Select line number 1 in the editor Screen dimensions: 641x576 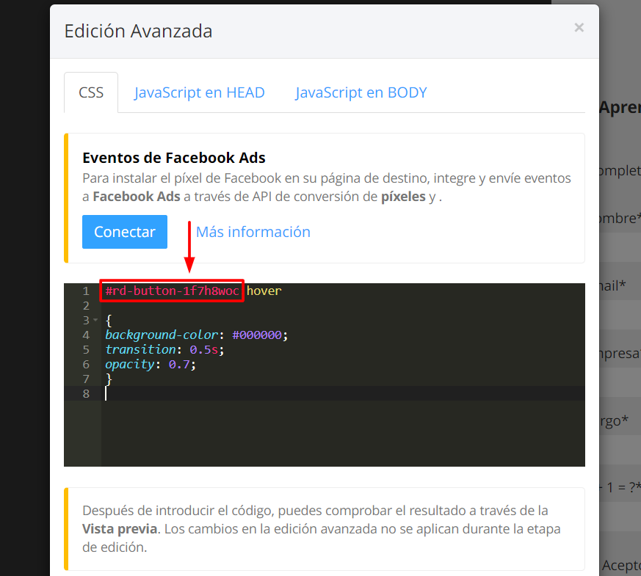86,291
